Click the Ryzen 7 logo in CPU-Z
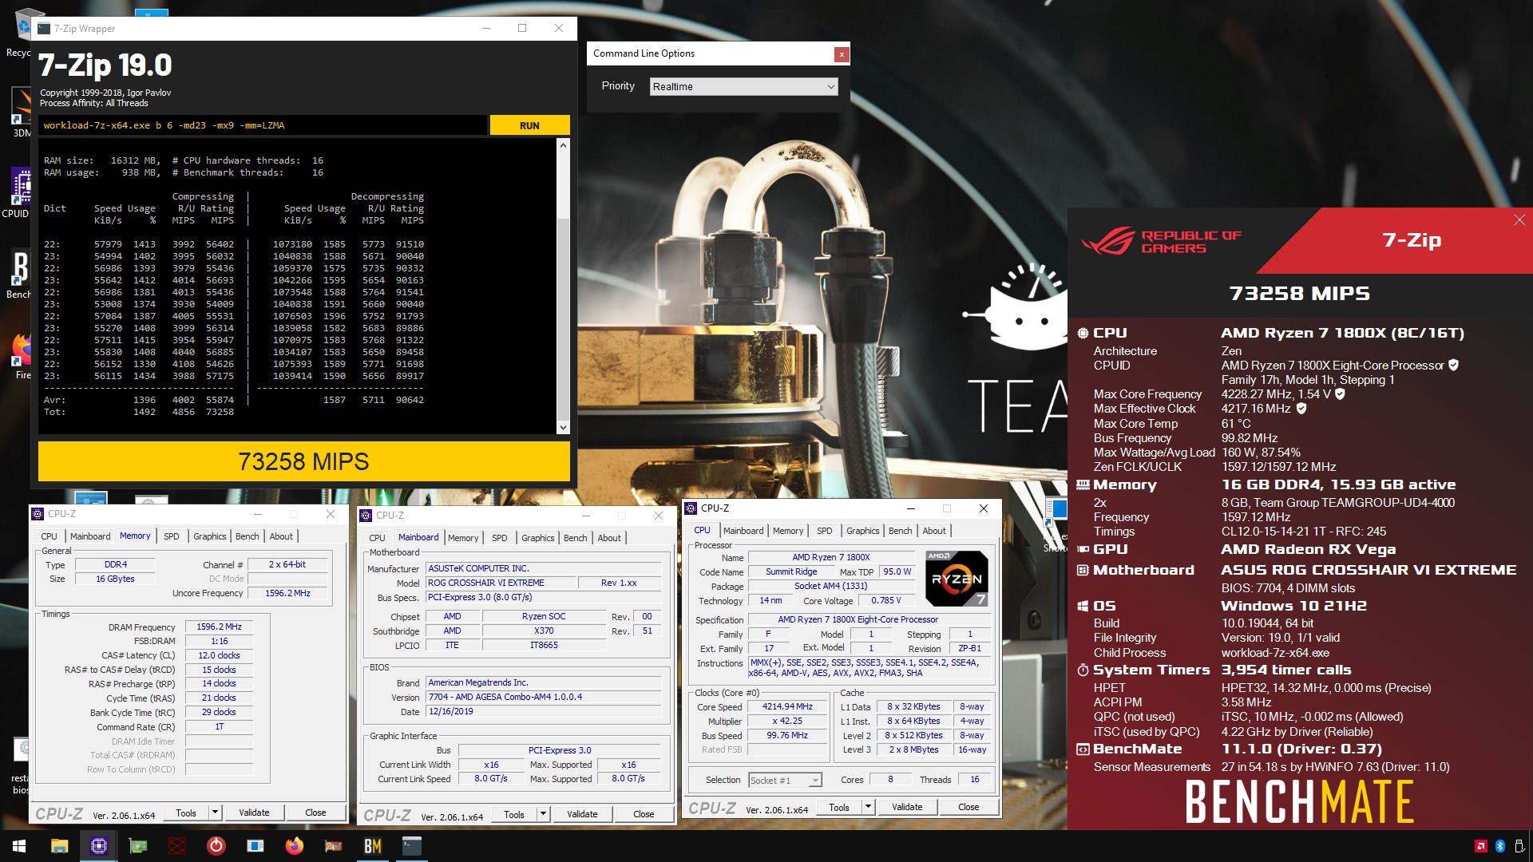 (957, 578)
